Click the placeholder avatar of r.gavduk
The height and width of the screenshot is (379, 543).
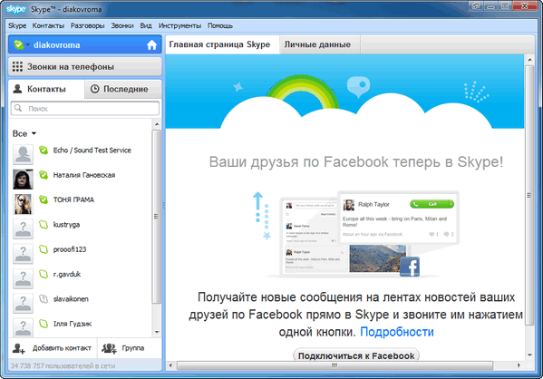pos(23,279)
